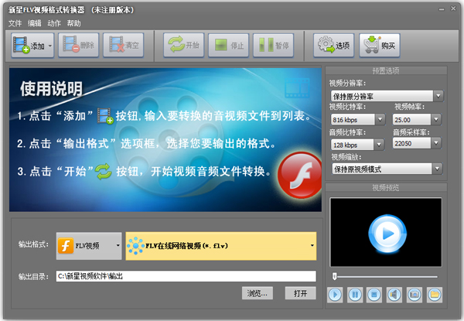Click the snapshot camera icon under preview
This screenshot has height=321, width=464.
click(x=415, y=295)
